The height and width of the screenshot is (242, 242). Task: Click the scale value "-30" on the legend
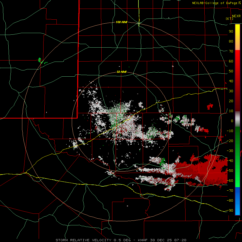point(230,151)
